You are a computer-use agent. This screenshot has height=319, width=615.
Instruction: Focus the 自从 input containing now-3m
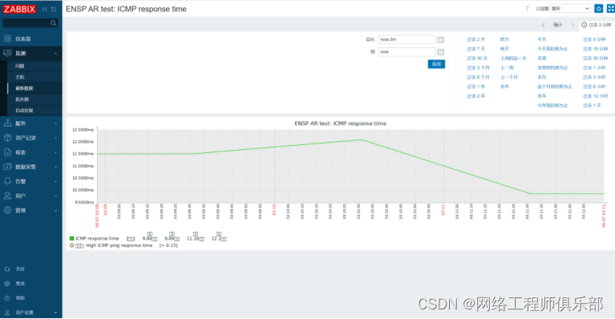point(407,39)
